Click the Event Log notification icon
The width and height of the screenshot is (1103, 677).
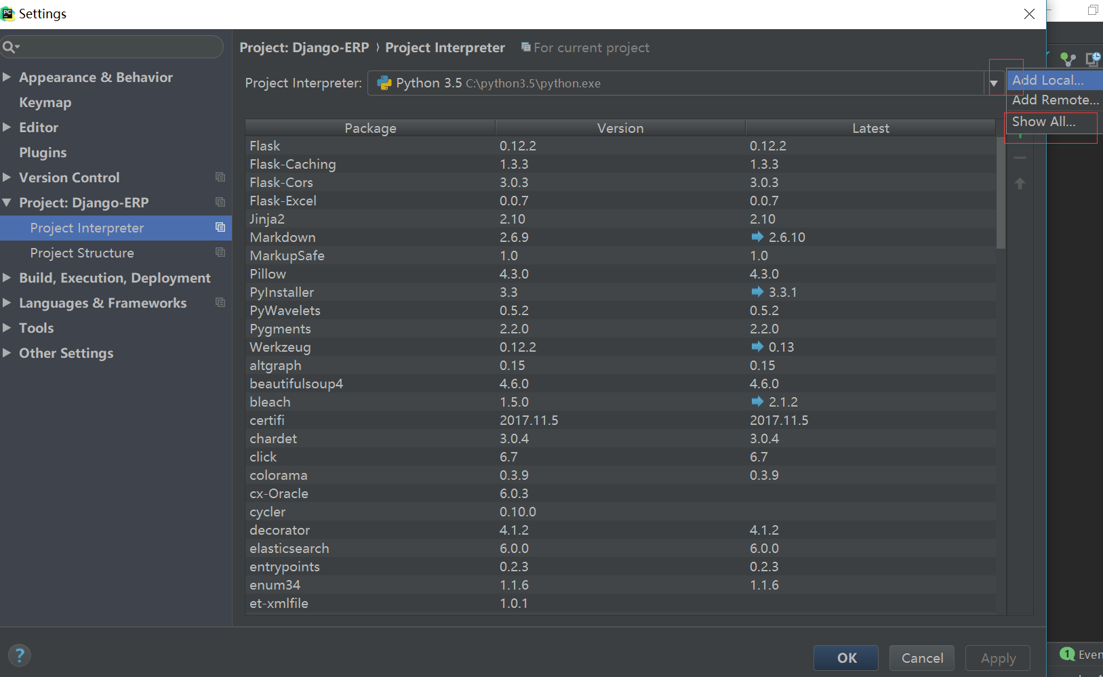pyautogui.click(x=1068, y=654)
